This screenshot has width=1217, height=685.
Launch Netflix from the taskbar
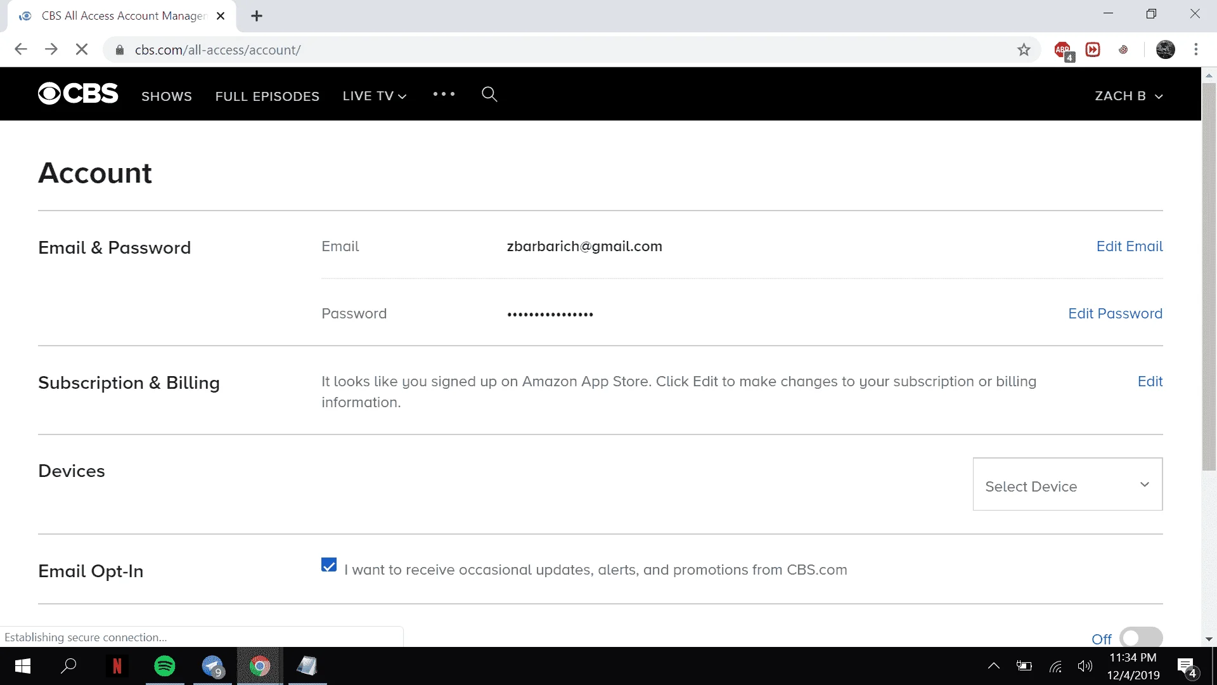(117, 666)
